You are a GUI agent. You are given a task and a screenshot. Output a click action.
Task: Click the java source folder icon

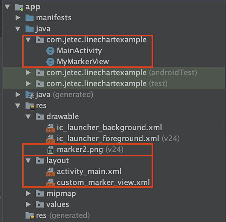(29, 29)
